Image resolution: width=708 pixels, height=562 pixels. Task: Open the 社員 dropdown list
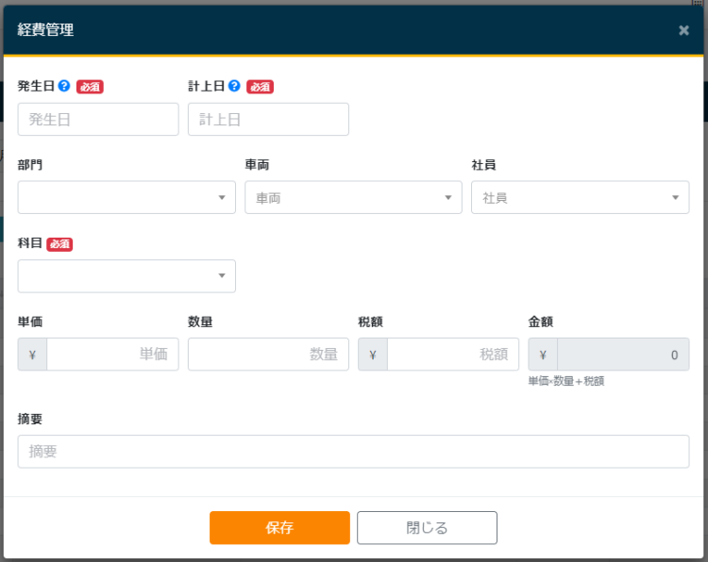tap(580, 197)
